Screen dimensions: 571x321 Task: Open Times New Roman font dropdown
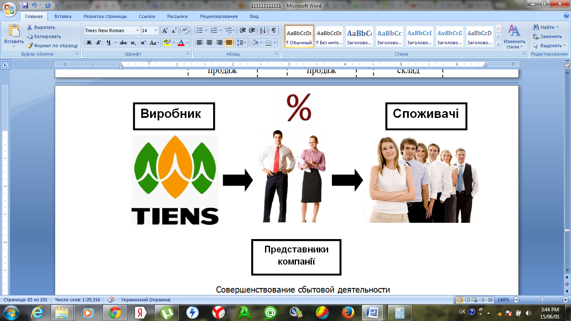click(x=138, y=31)
